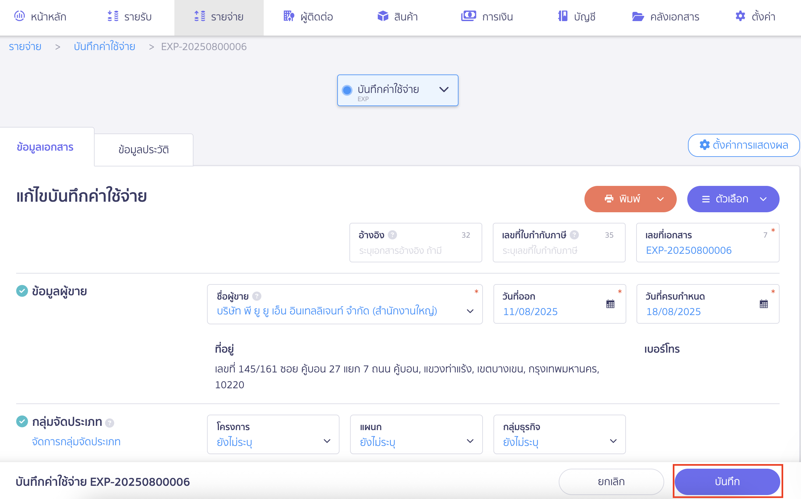This screenshot has width=801, height=499.
Task: Click the บันทึกค่าใช้จ่าย breadcrumb link
Action: click(x=104, y=46)
